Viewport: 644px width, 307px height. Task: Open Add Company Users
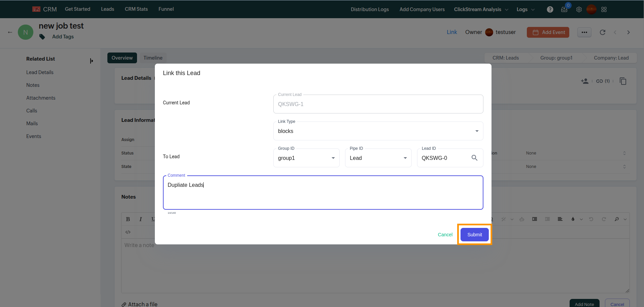tap(422, 9)
